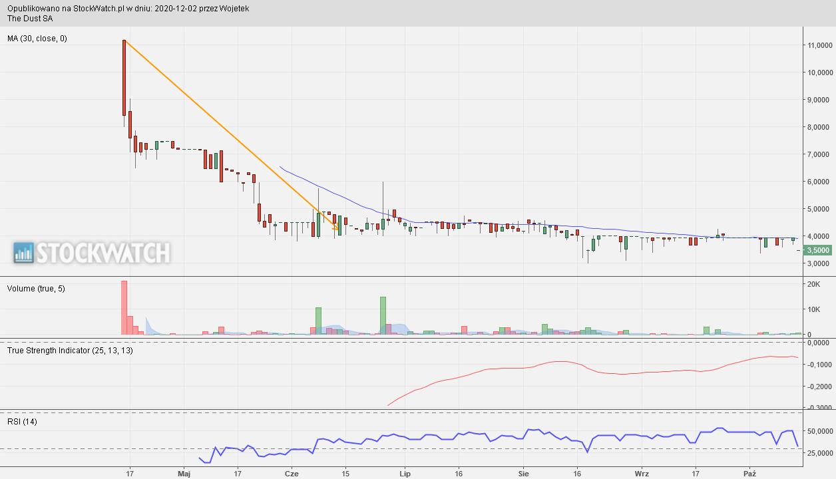Open the Volume (true, 5) indicator label
This screenshot has width=836, height=479.
36,289
